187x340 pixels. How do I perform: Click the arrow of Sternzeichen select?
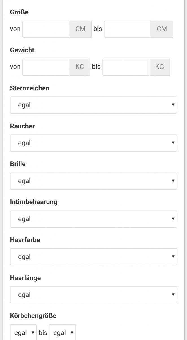(173, 105)
